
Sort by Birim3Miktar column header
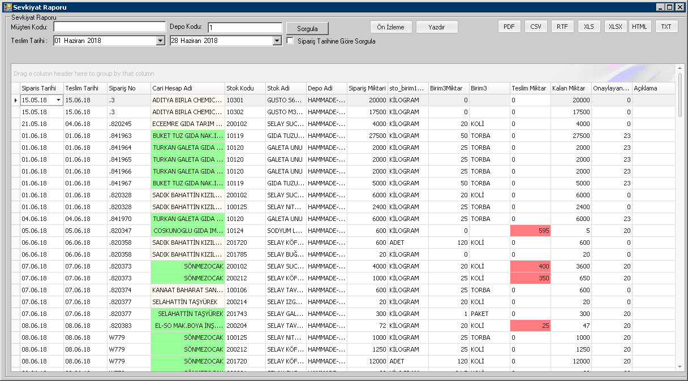click(x=449, y=88)
